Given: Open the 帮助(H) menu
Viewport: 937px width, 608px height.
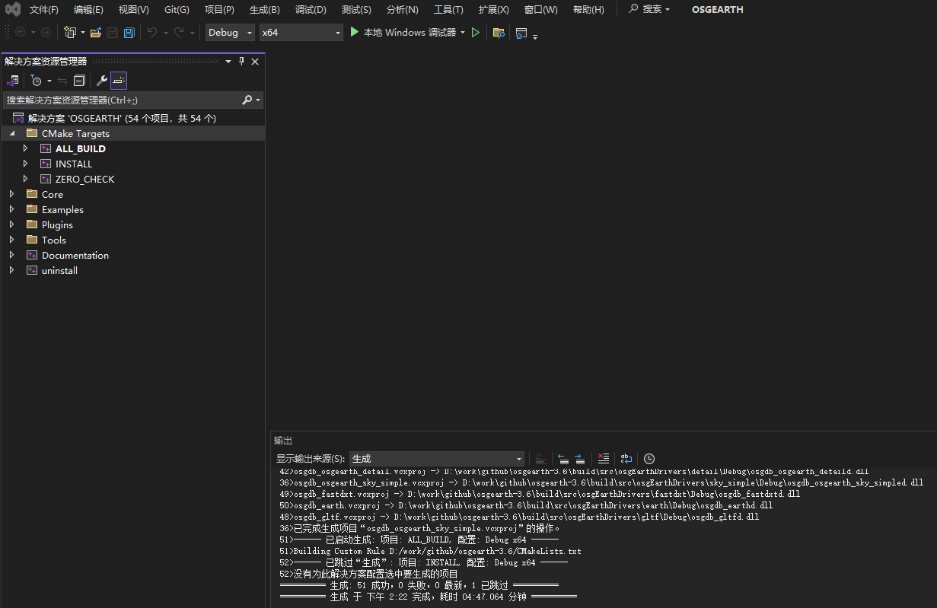Looking at the screenshot, I should [588, 10].
